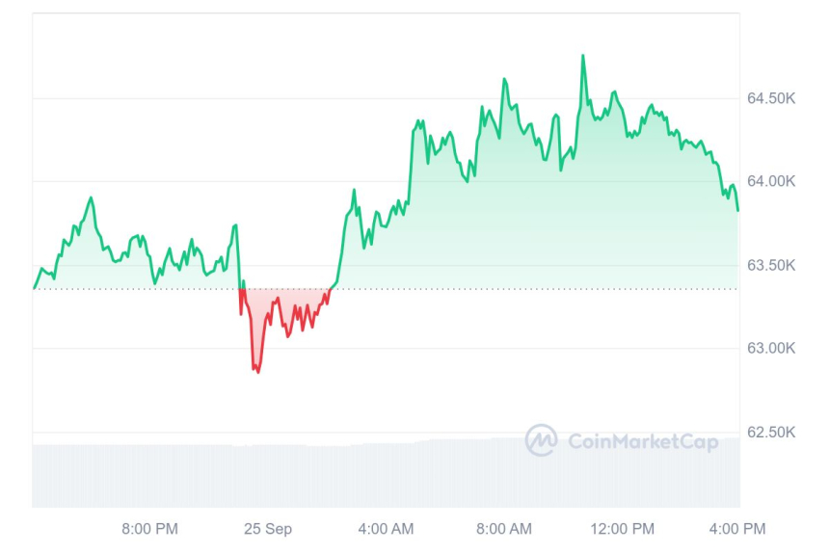
Task: Click the 64.00K price axis label
Action: pos(770,181)
